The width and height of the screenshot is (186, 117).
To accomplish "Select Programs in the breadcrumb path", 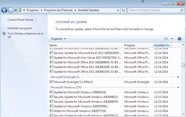I will pyautogui.click(x=33, y=10).
